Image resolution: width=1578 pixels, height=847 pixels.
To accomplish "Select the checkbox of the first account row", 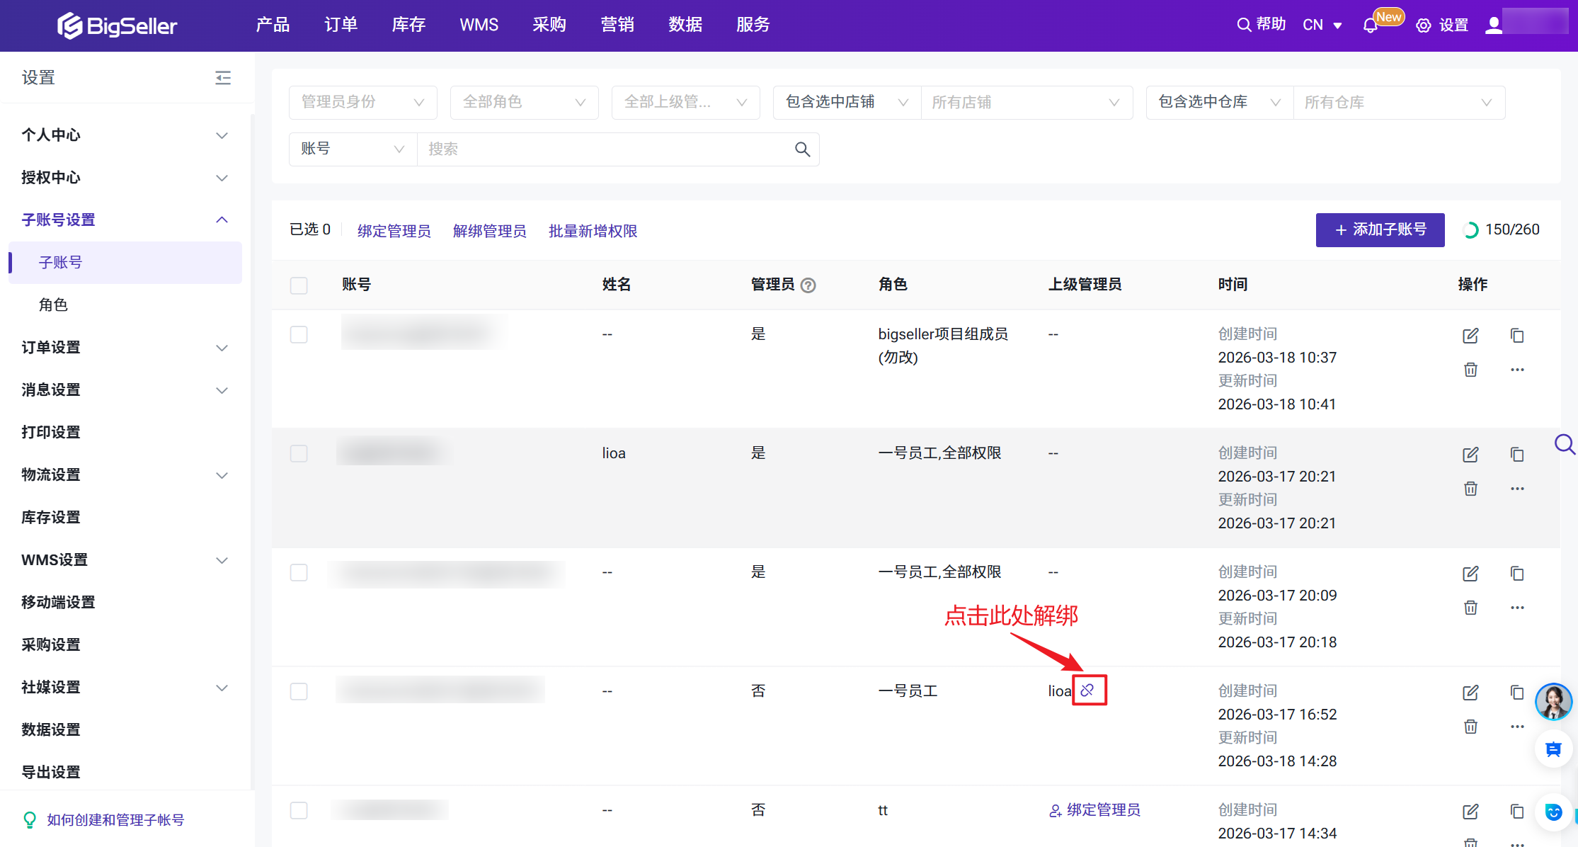I will [299, 334].
